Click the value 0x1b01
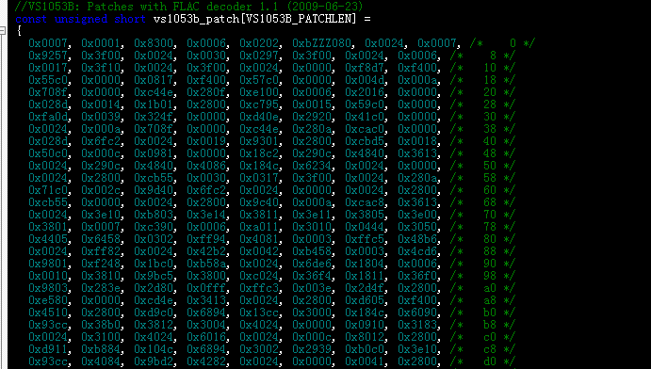This screenshot has width=651, height=369. [x=154, y=104]
